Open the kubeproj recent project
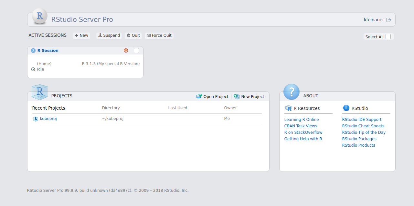The width and height of the screenshot is (414, 206). point(48,119)
